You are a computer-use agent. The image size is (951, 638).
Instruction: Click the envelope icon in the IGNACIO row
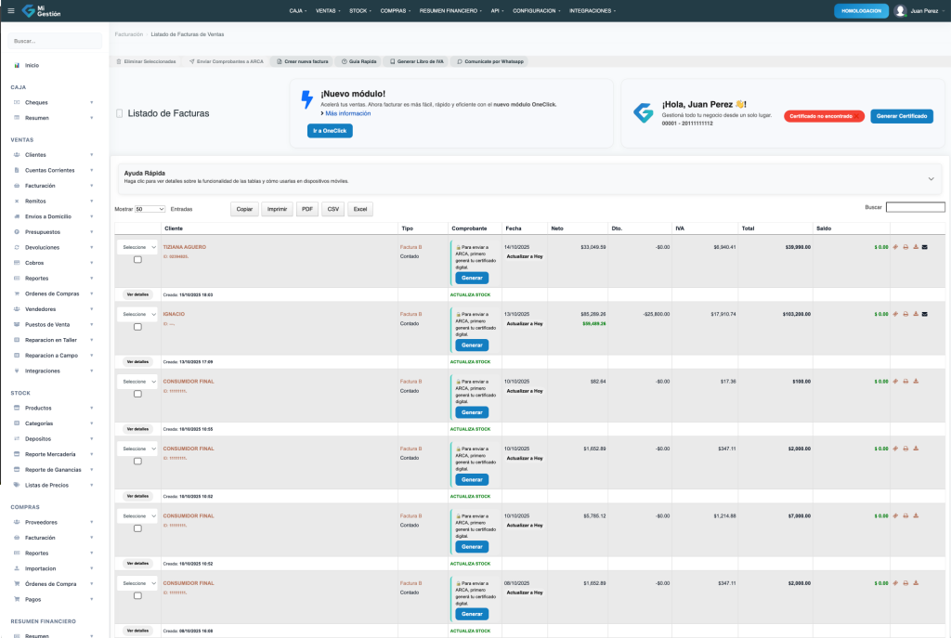coord(924,314)
